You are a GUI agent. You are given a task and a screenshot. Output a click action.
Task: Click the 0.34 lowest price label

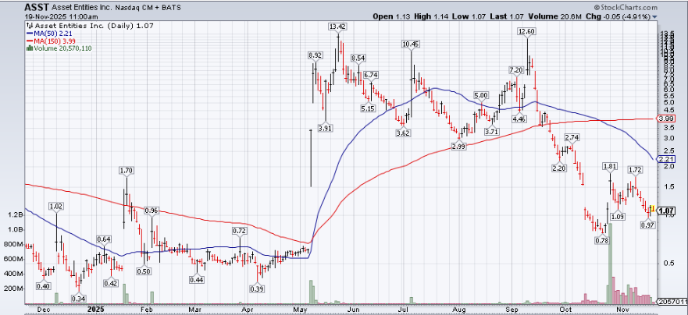[78, 299]
